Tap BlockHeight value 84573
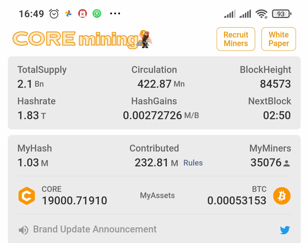 pos(275,84)
